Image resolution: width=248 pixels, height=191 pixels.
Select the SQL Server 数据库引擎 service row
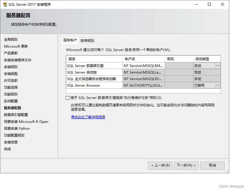click(x=94, y=66)
